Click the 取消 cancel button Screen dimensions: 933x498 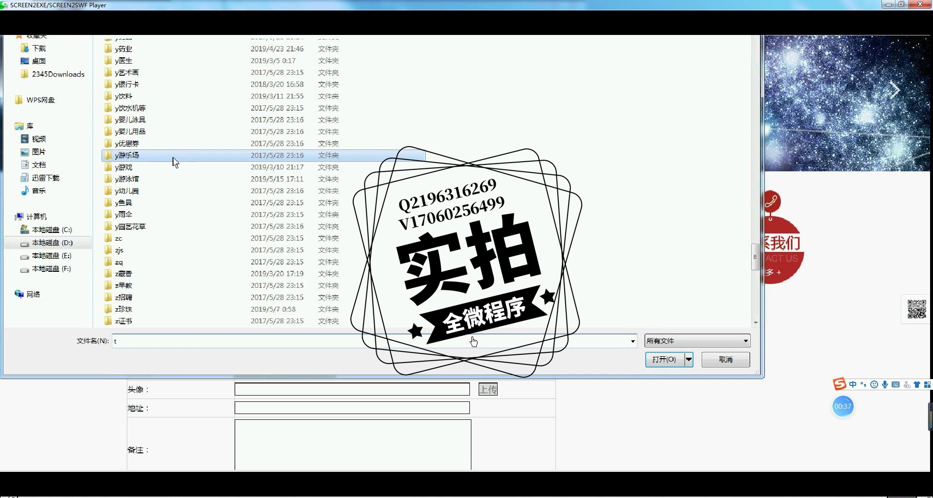pyautogui.click(x=726, y=359)
